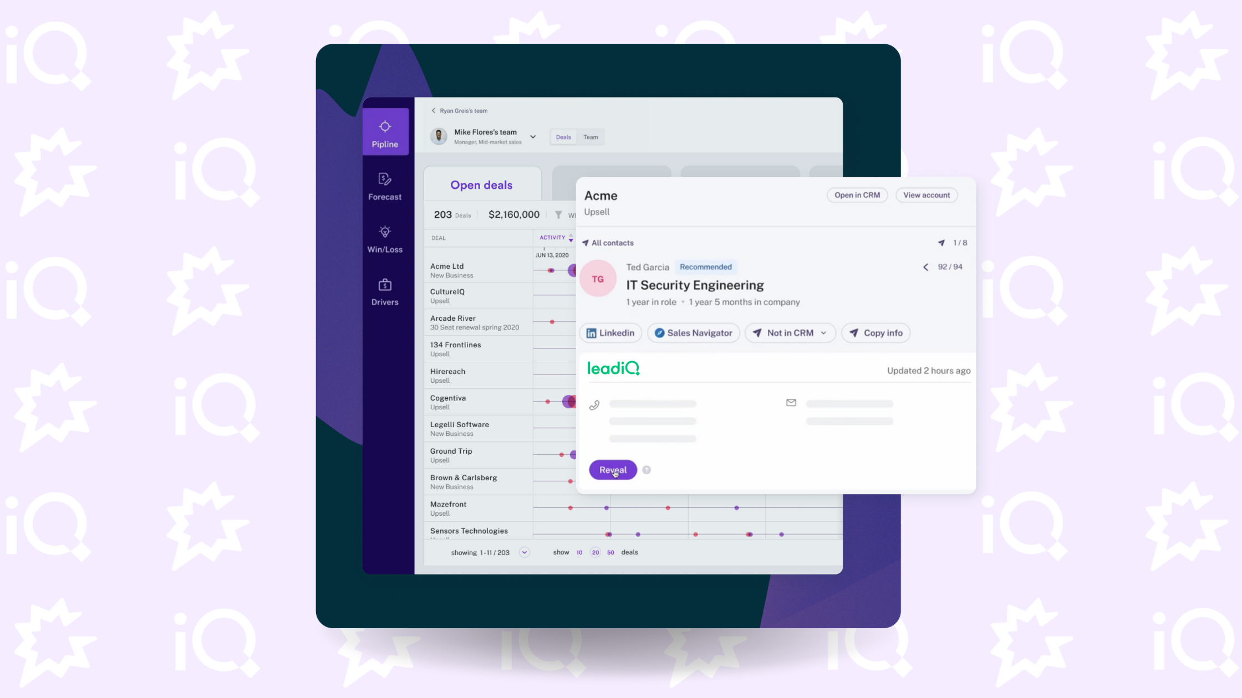This screenshot has width=1242, height=698.
Task: Switch to the Deals tab
Action: tap(563, 137)
